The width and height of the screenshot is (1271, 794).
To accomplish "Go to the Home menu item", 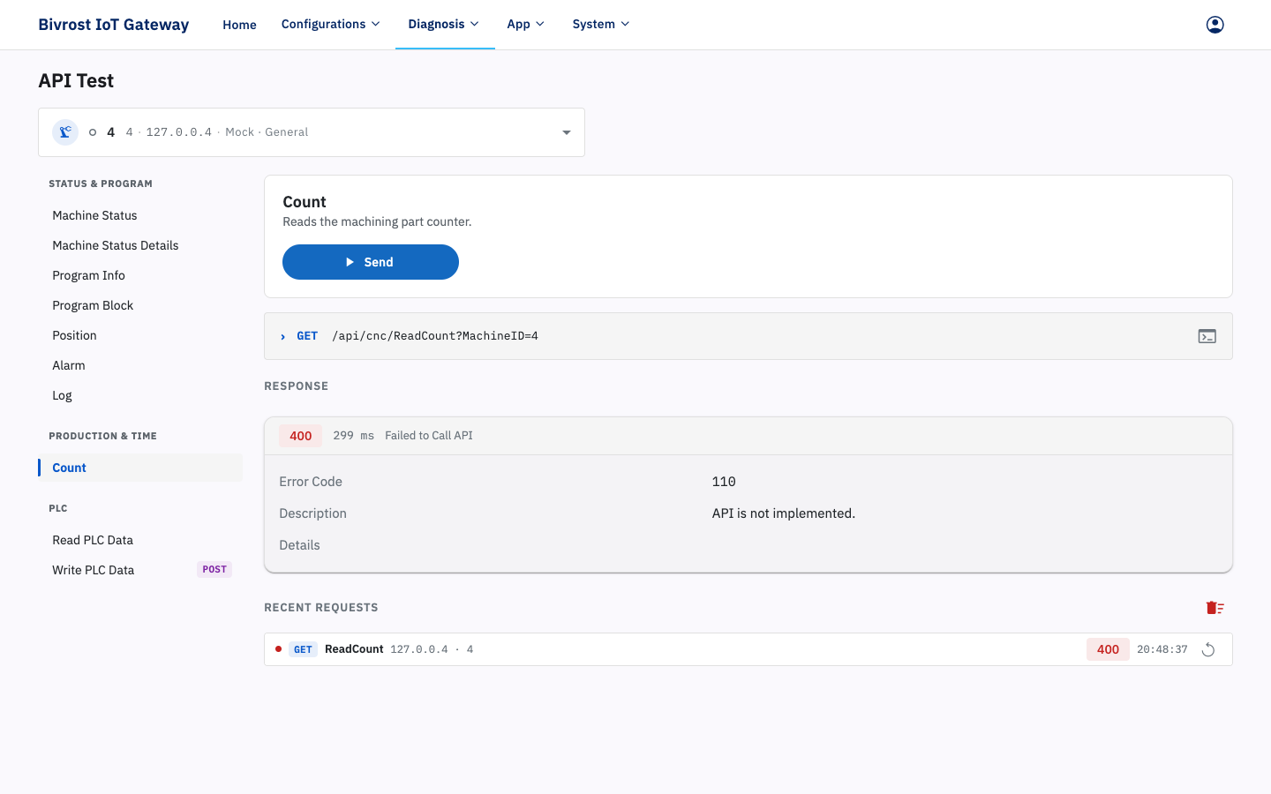I will [239, 25].
